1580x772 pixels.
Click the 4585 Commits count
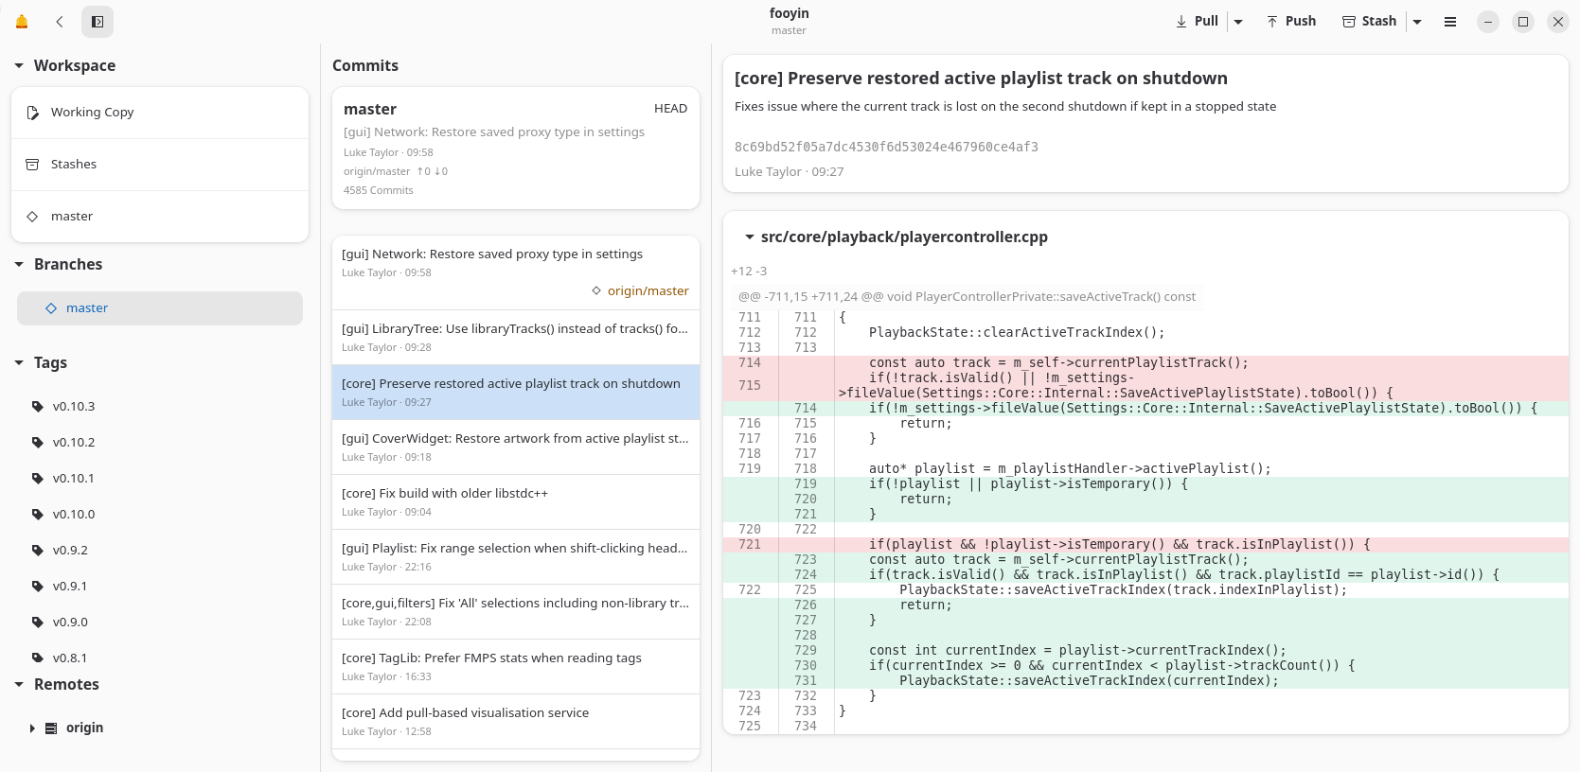[379, 190]
